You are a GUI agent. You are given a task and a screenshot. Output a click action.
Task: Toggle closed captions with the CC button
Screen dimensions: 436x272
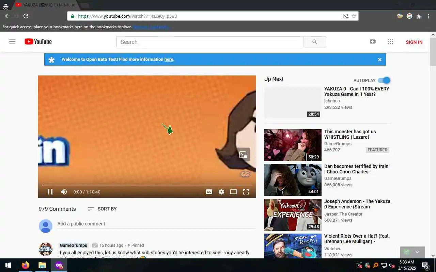209,192
